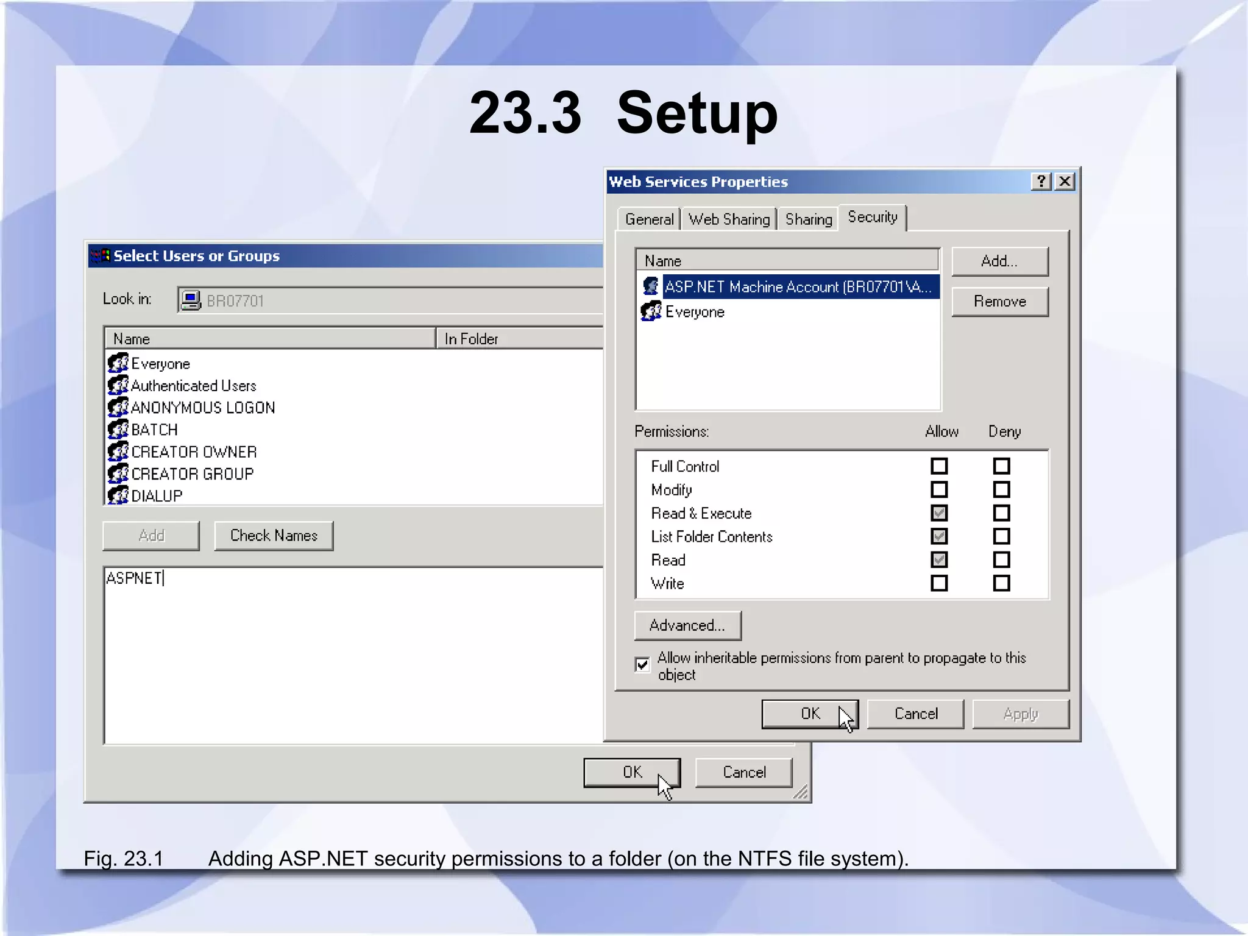
Task: Click the Remove button
Action: point(999,302)
